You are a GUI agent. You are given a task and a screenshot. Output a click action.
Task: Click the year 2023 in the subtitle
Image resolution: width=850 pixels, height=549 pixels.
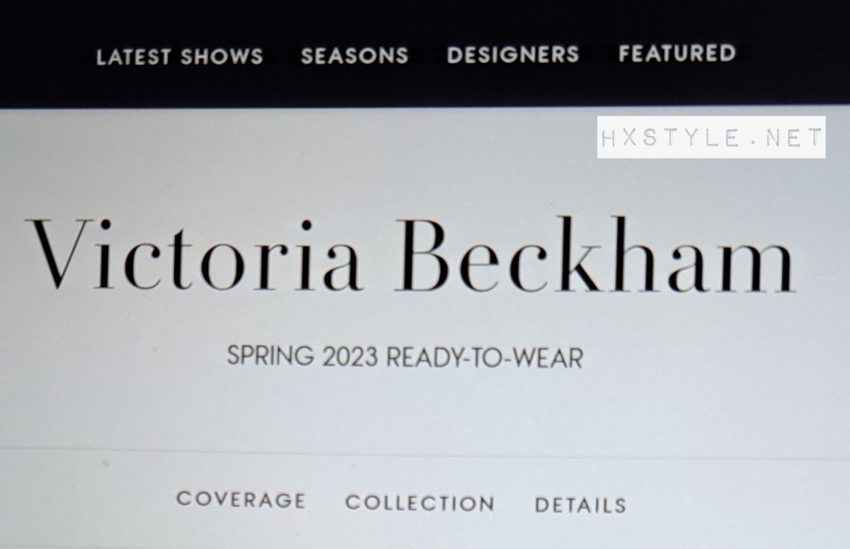click(349, 357)
